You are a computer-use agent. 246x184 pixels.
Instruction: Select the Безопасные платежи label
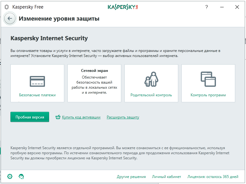37,95
